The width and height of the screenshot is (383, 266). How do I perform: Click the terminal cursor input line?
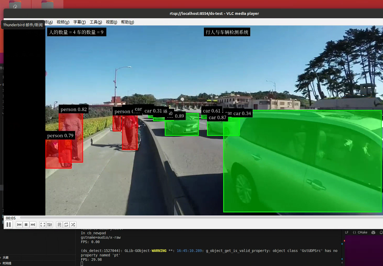(x=82, y=264)
